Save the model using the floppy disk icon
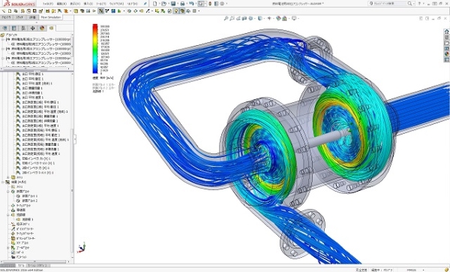The height and width of the screenshot is (272, 450). pyautogui.click(x=173, y=4)
